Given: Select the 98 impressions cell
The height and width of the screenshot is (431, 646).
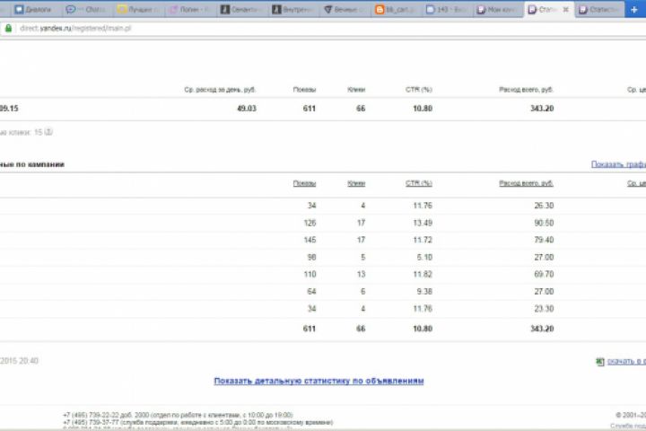Looking at the screenshot, I should [311, 257].
